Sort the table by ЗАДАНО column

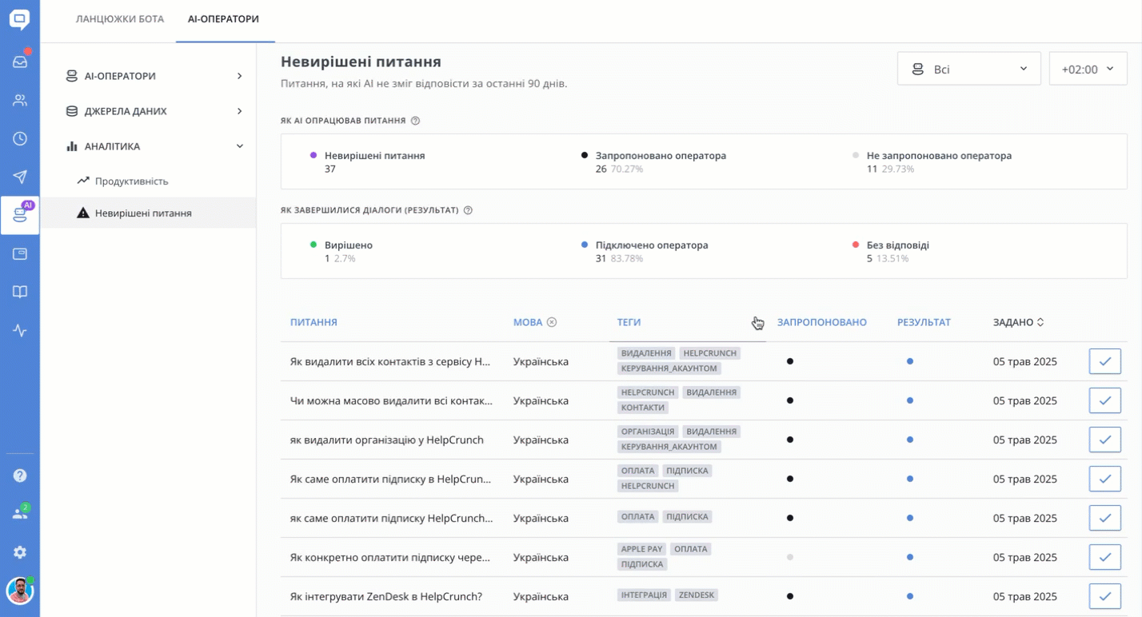pyautogui.click(x=1018, y=322)
